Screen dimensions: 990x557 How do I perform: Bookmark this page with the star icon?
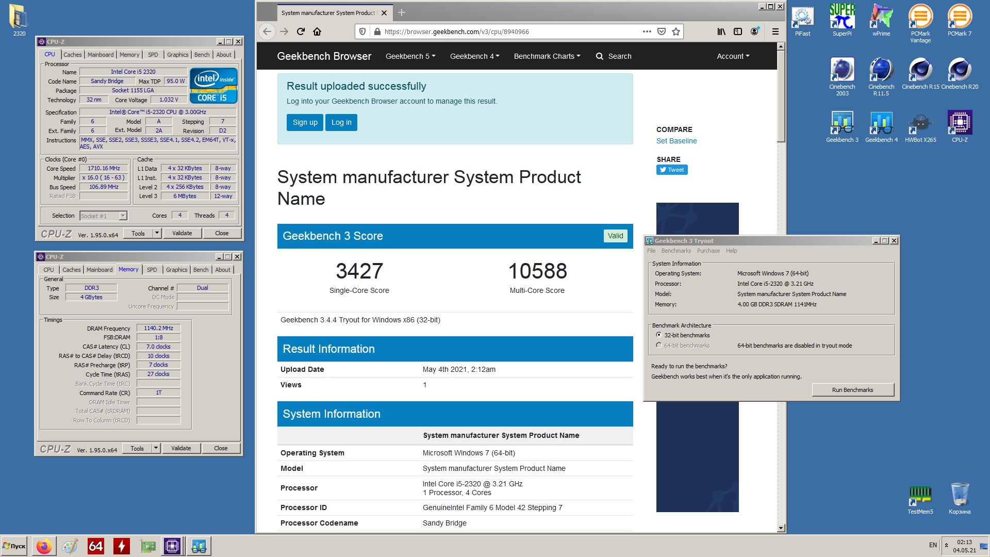pyautogui.click(x=676, y=31)
